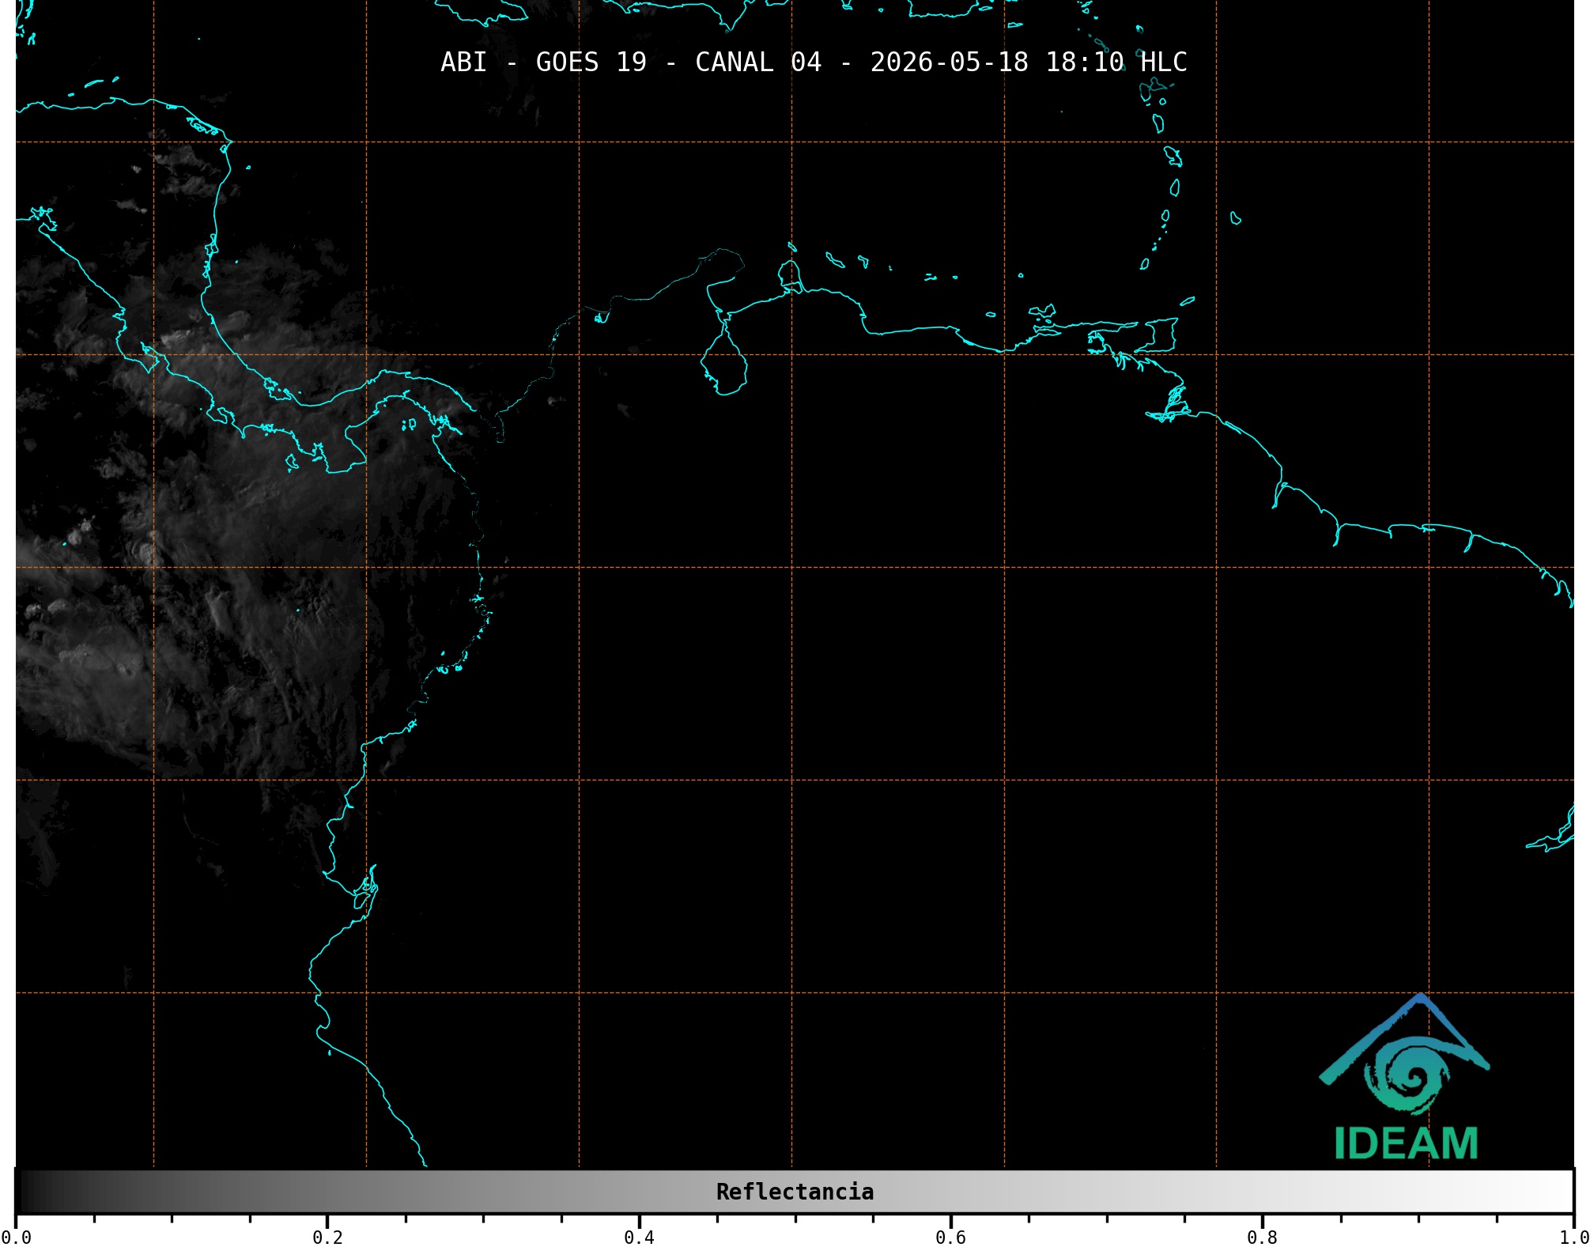Select the image title with the GOES 19 timestamp
1590x1247 pixels.
[814, 62]
